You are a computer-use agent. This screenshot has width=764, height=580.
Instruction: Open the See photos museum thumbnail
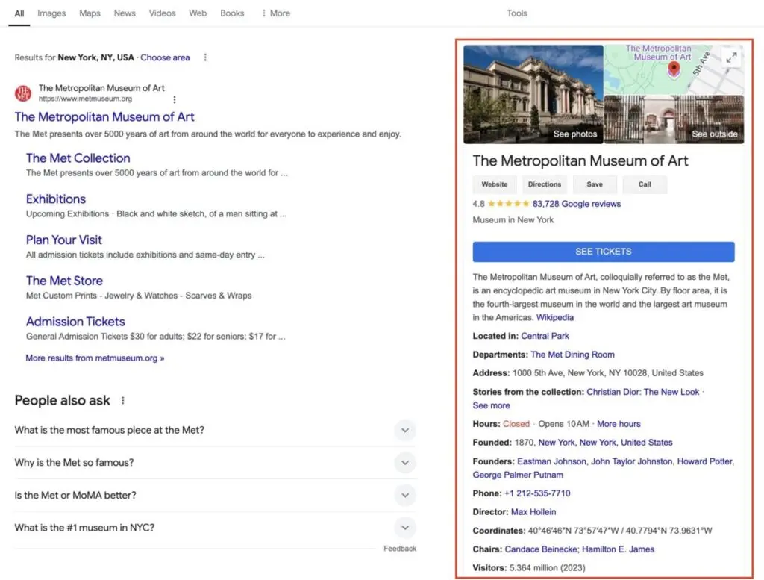(533, 94)
